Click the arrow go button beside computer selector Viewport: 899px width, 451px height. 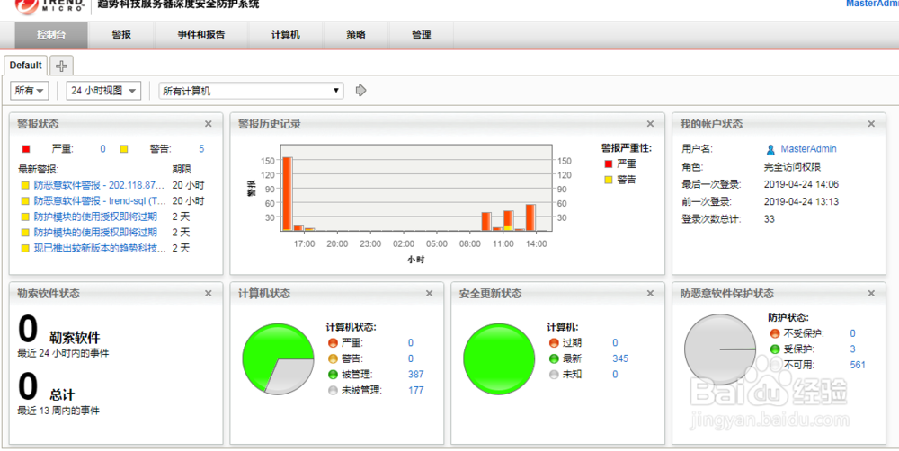click(x=360, y=91)
